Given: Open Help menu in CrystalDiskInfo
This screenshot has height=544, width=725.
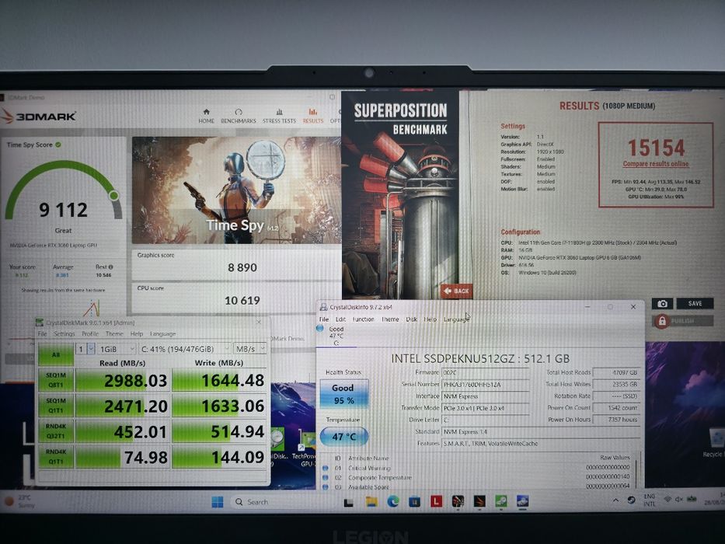Looking at the screenshot, I should tap(430, 319).
